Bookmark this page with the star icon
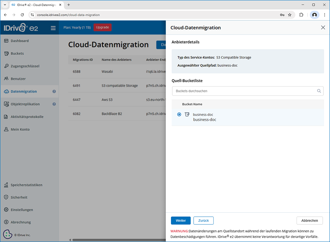Viewport: 330px width, 242px height. pos(290,15)
